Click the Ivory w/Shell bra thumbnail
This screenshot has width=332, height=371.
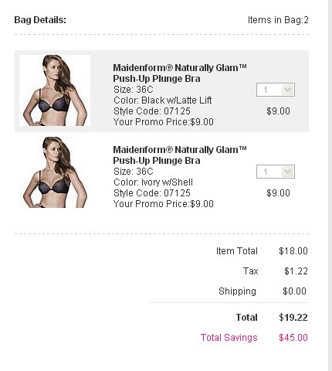(x=55, y=172)
